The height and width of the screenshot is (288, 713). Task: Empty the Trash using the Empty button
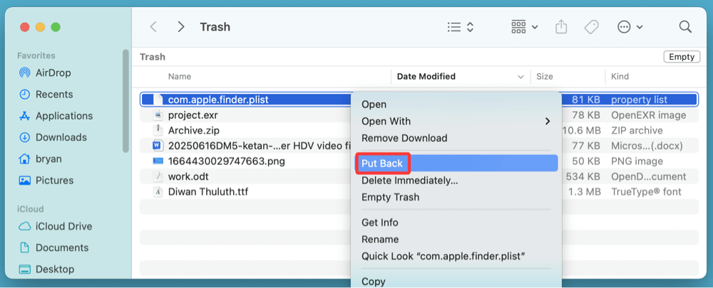(682, 57)
